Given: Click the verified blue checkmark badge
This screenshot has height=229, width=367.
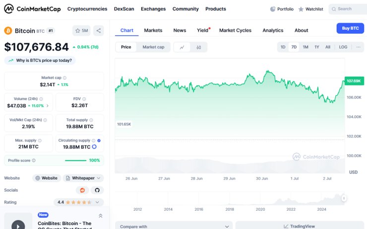Looking at the screenshot, I should [x=99, y=140].
